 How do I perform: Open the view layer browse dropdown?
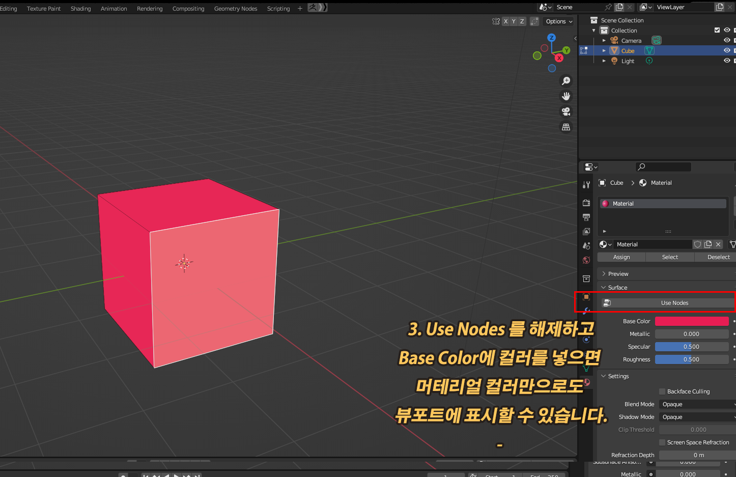coord(646,7)
